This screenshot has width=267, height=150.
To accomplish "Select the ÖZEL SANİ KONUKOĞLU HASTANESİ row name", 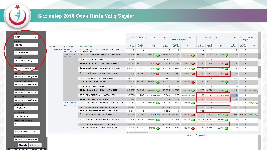I will click(98, 124).
